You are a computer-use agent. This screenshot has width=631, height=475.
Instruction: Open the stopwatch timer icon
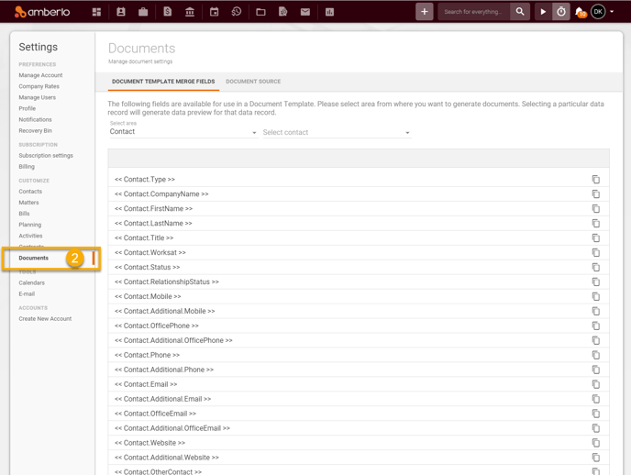(x=561, y=12)
